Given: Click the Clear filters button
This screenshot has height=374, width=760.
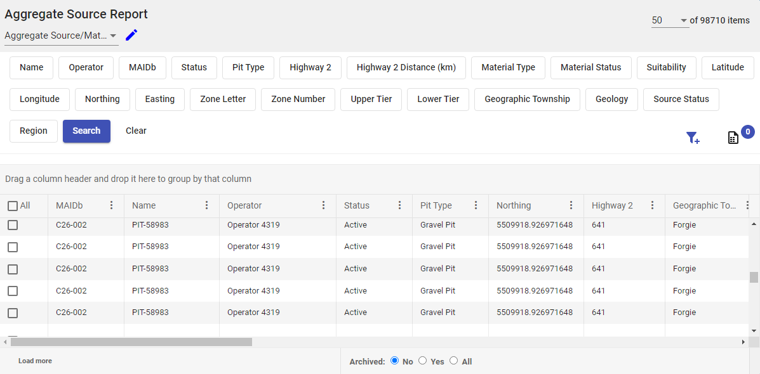Looking at the screenshot, I should pos(136,131).
